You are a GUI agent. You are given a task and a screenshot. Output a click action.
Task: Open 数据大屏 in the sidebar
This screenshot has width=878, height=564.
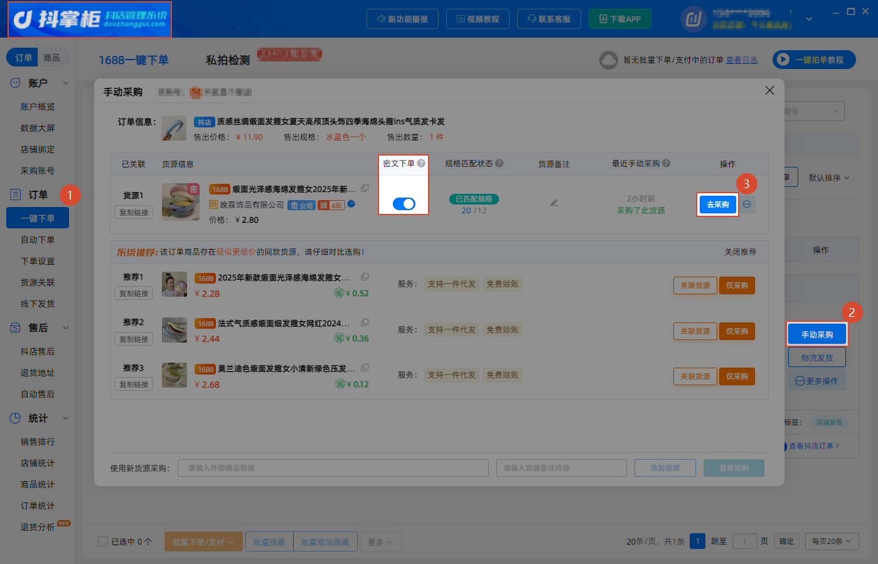coord(38,128)
